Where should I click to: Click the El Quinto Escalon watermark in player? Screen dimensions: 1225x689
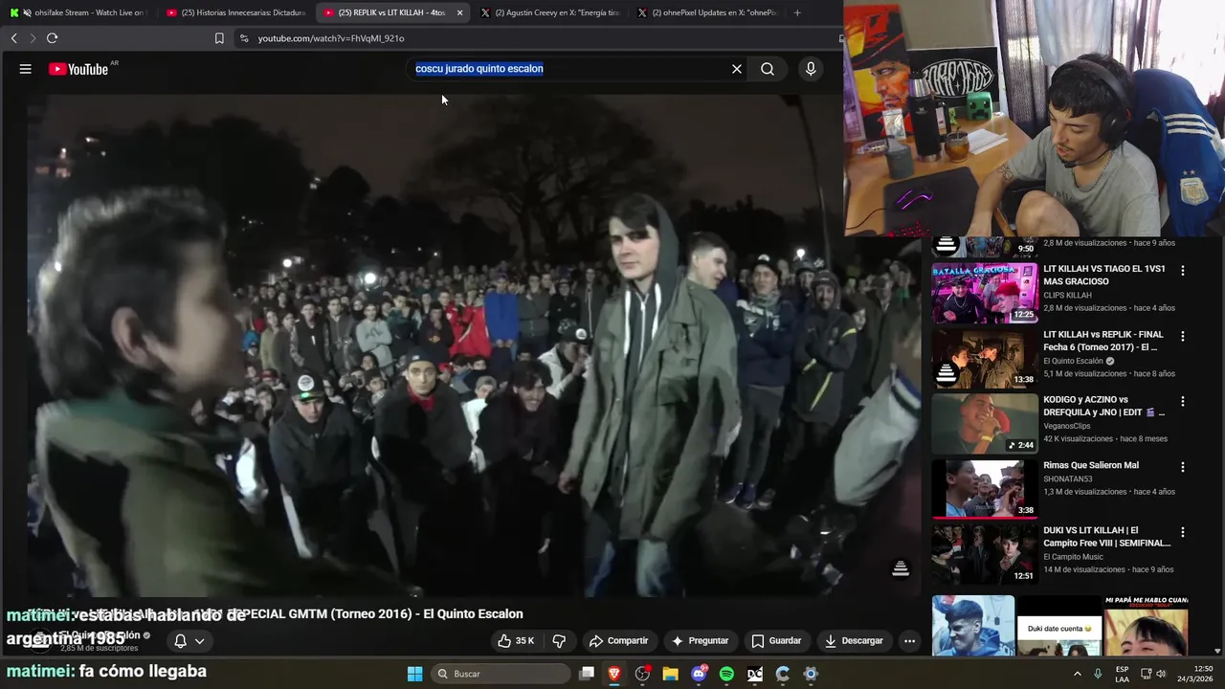(x=901, y=569)
